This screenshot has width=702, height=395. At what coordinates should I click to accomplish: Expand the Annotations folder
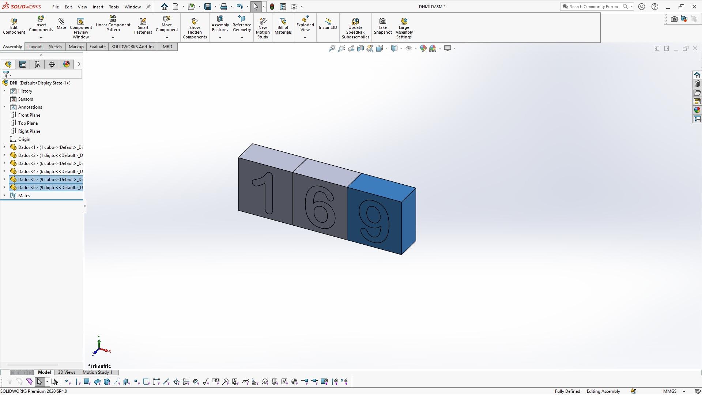tap(4, 107)
